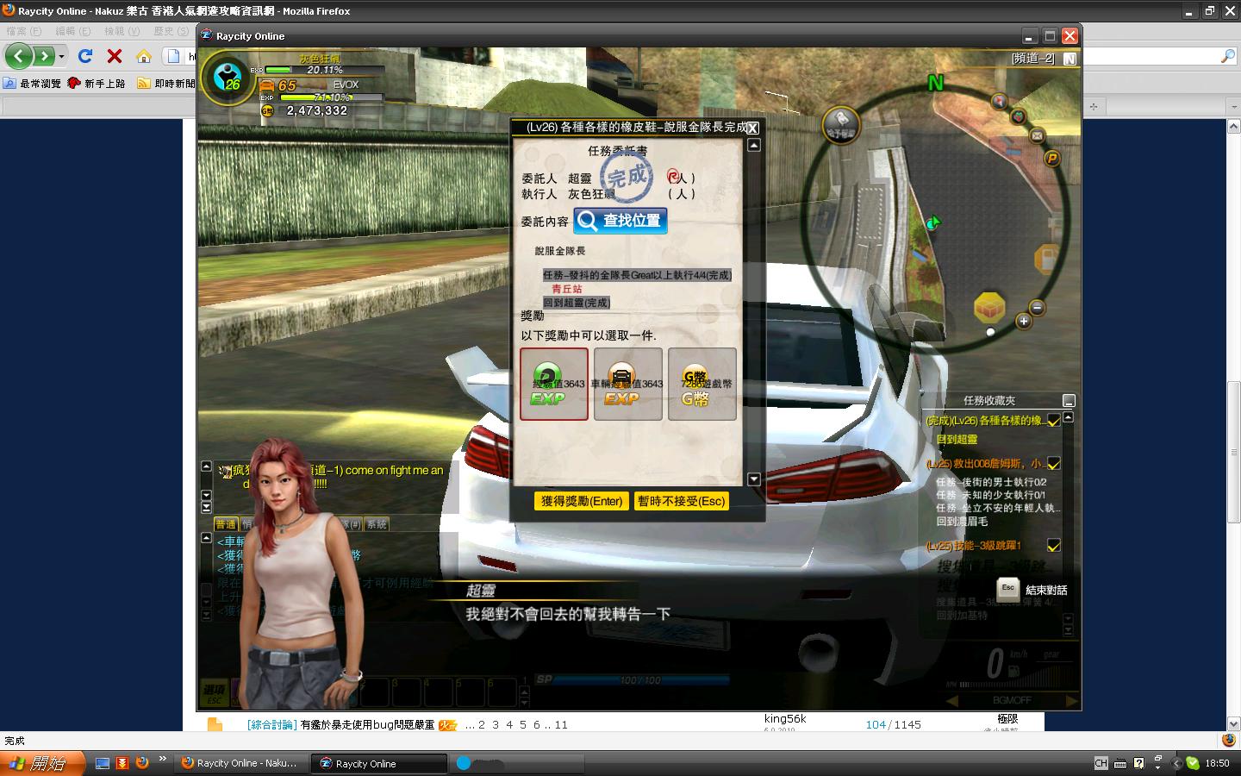Open 最常瀏覽 bookmark in Firefox
1241x776 pixels.
point(32,84)
